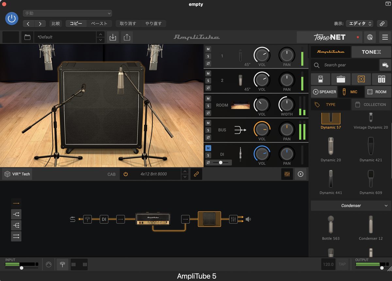392x281 pixels.
Task: Select next cabinet with down arrow
Action: point(185,177)
